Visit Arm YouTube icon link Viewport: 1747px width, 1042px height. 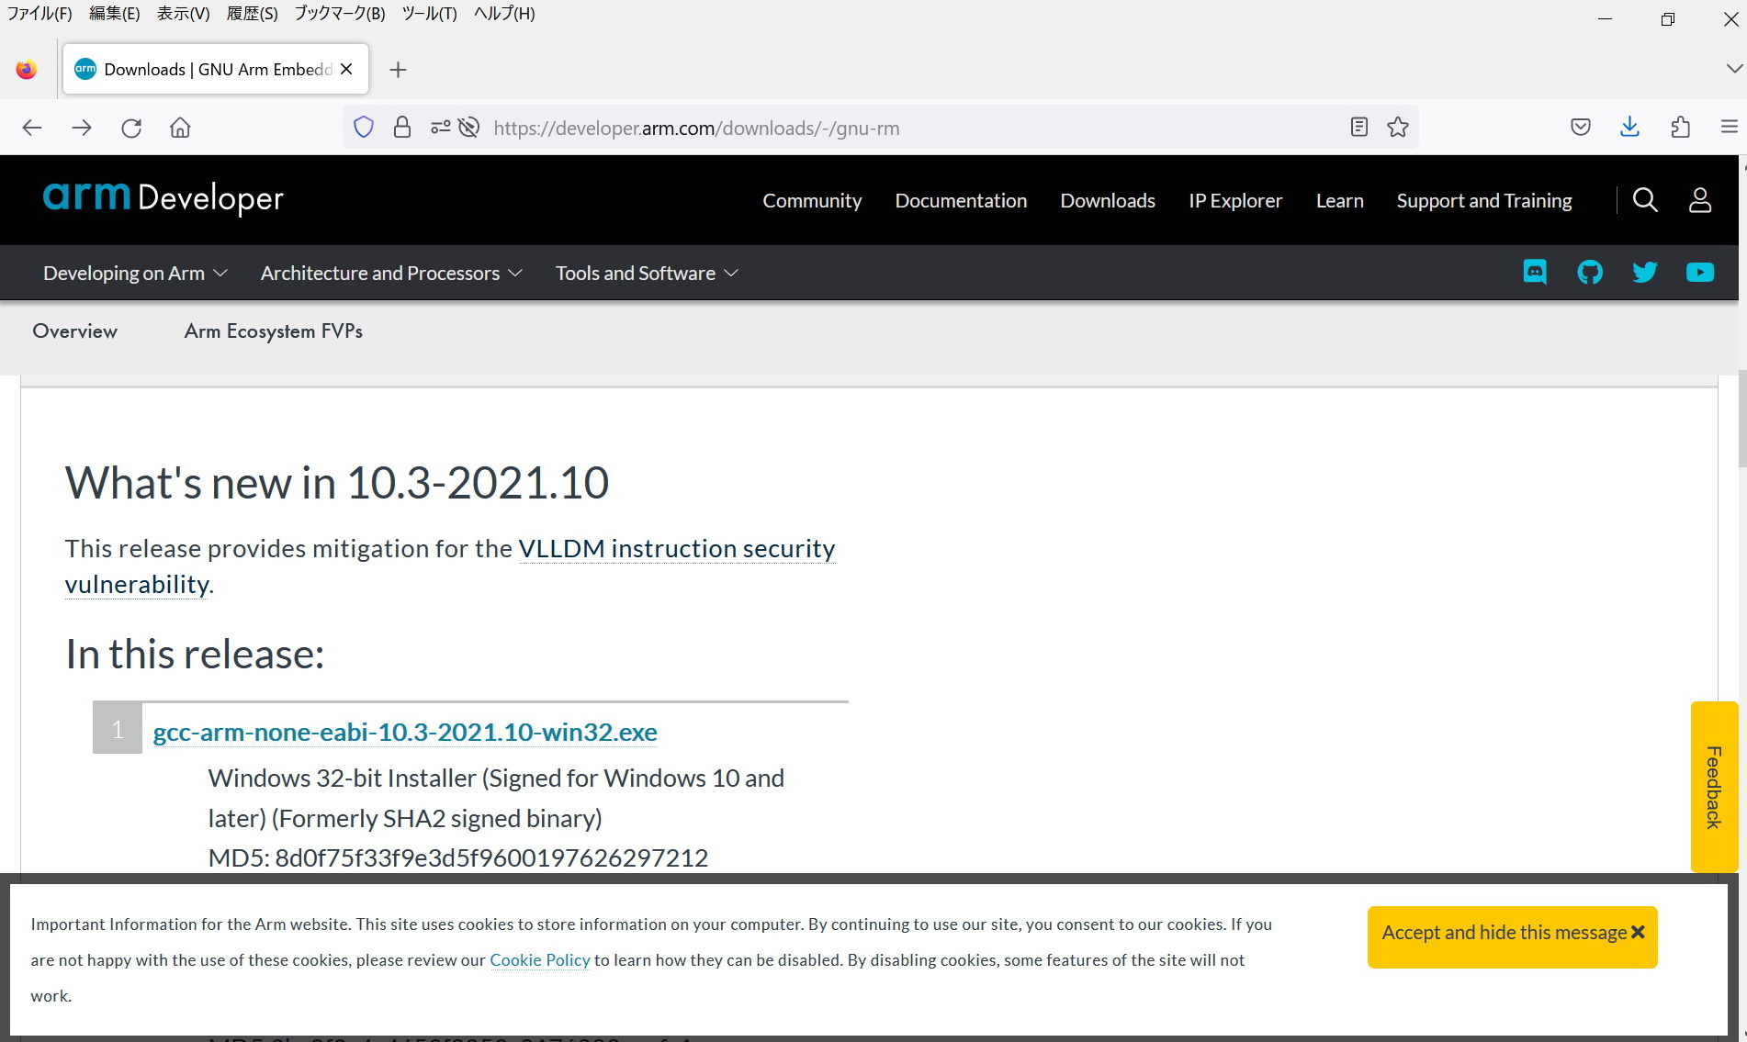1700,273
